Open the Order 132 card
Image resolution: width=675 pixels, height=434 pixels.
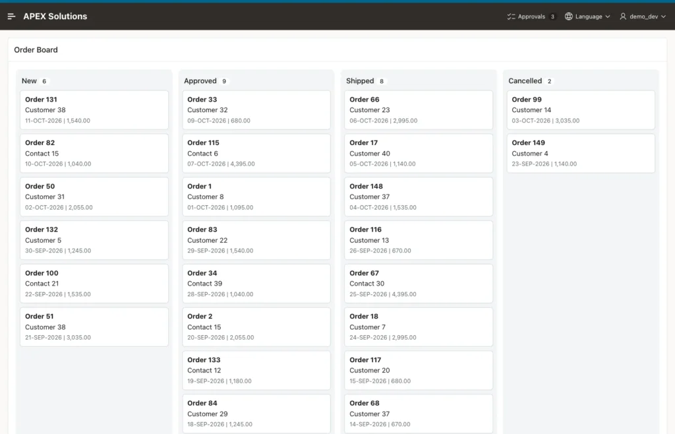[94, 240]
